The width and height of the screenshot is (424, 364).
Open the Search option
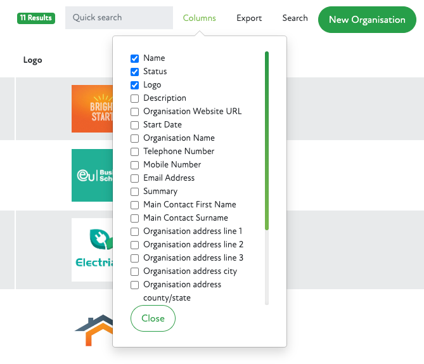coord(295,18)
